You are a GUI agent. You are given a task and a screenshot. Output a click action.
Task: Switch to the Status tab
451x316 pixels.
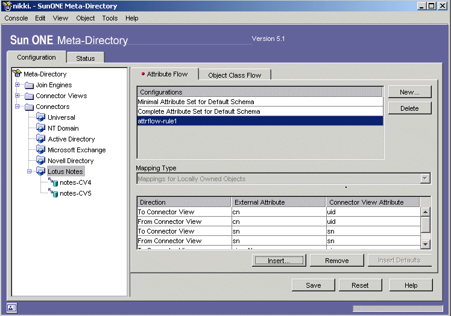pyautogui.click(x=86, y=58)
